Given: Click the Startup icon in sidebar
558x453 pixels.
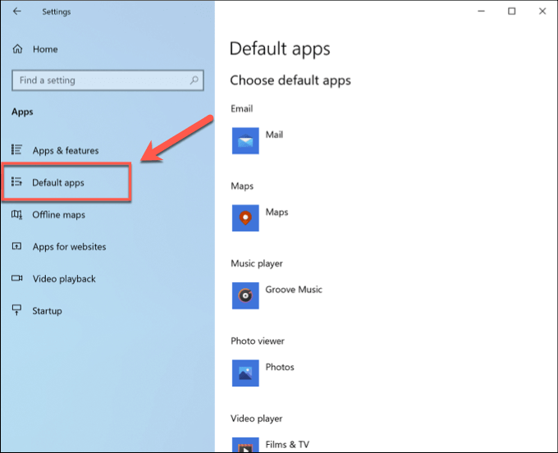Looking at the screenshot, I should click(16, 310).
